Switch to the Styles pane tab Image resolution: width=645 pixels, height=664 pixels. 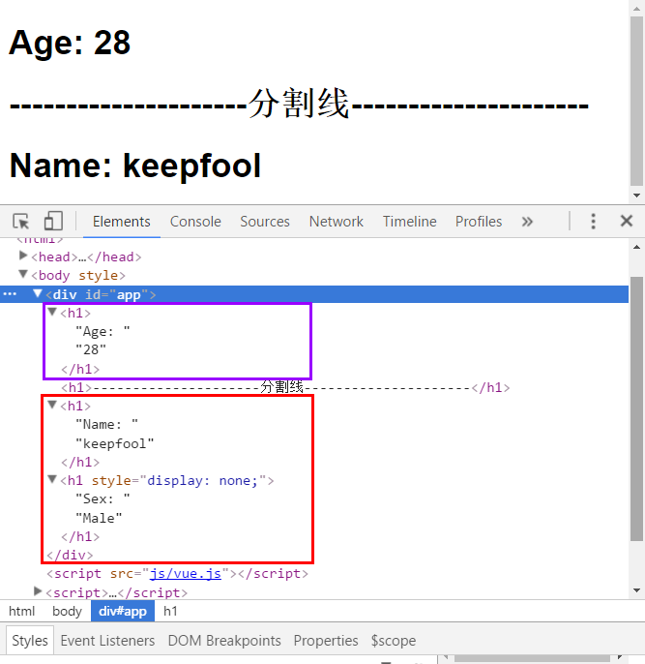click(30, 641)
